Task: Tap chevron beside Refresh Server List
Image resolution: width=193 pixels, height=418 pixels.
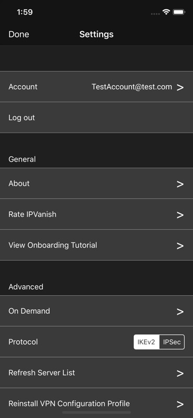Action: tap(180, 373)
